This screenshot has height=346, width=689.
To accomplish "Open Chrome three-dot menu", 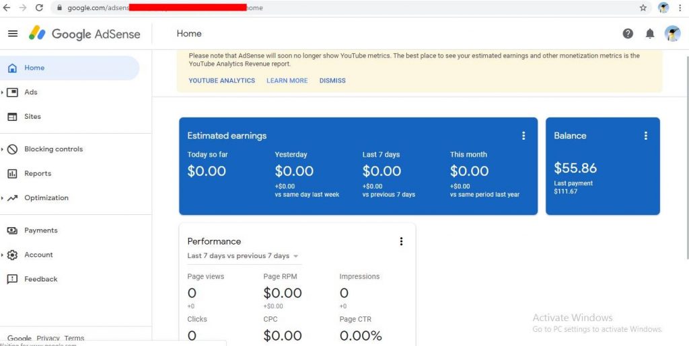I will (680, 7).
